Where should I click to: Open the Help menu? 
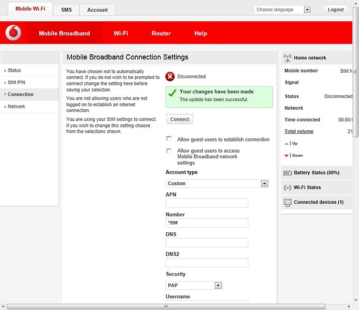tap(201, 34)
